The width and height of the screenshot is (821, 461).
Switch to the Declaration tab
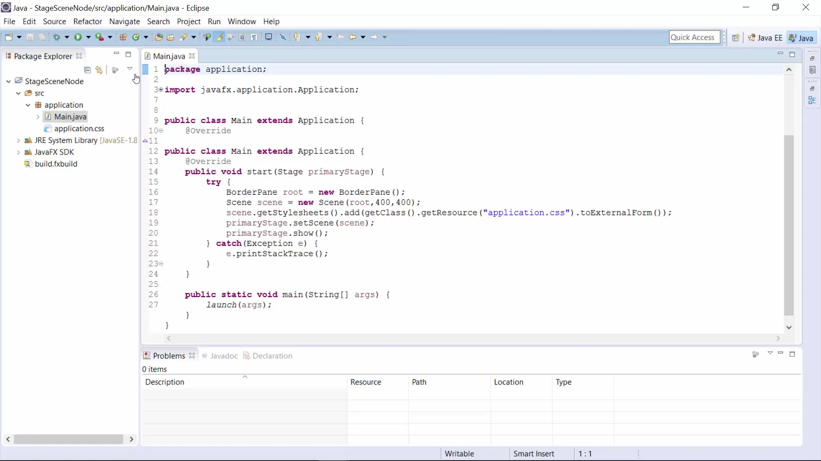tap(268, 356)
